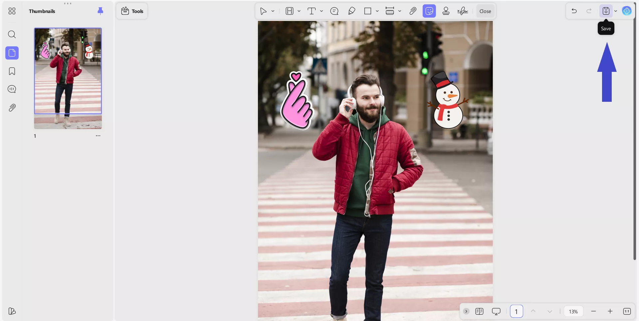Screen dimensions: 639x321
Task: Close the annotation toolbar
Action: (485, 11)
